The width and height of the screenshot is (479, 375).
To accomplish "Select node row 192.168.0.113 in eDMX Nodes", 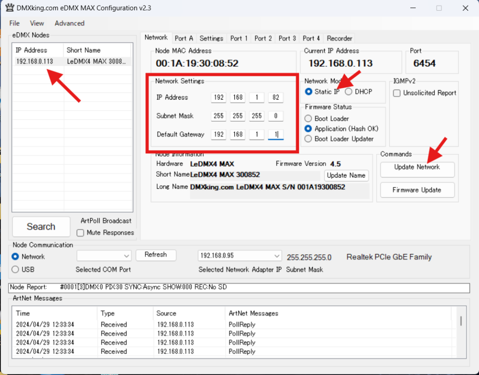I will [x=72, y=61].
